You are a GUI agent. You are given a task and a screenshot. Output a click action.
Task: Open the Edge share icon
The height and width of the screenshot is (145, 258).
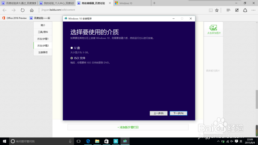[x=245, y=10]
